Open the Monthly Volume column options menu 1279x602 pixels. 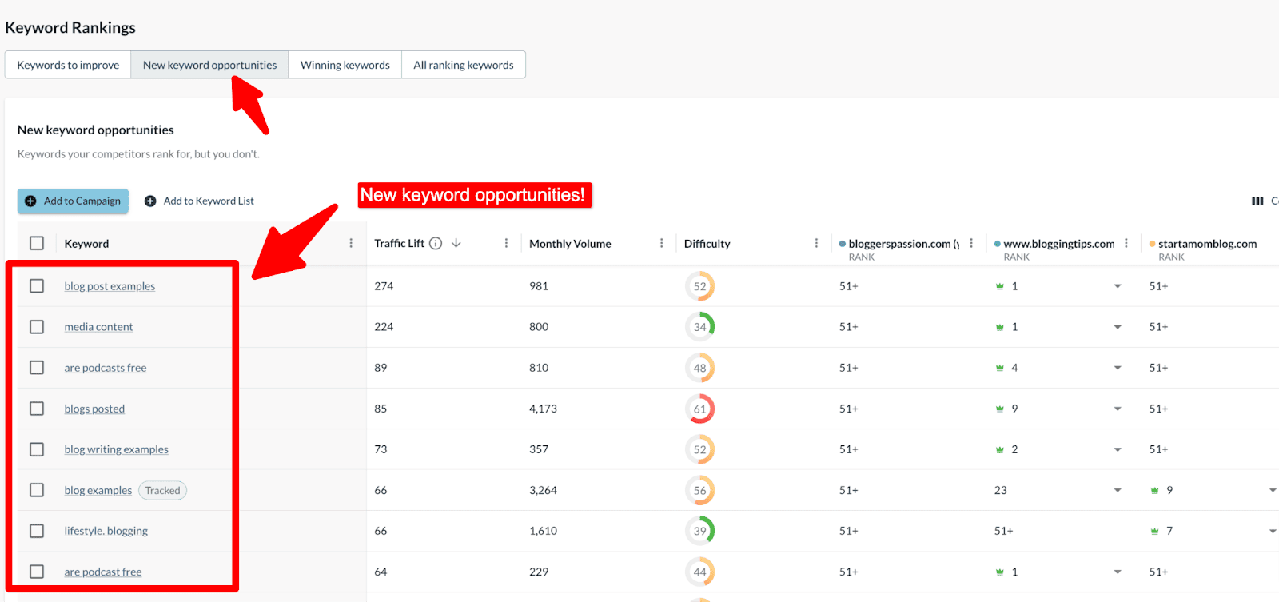coord(661,243)
